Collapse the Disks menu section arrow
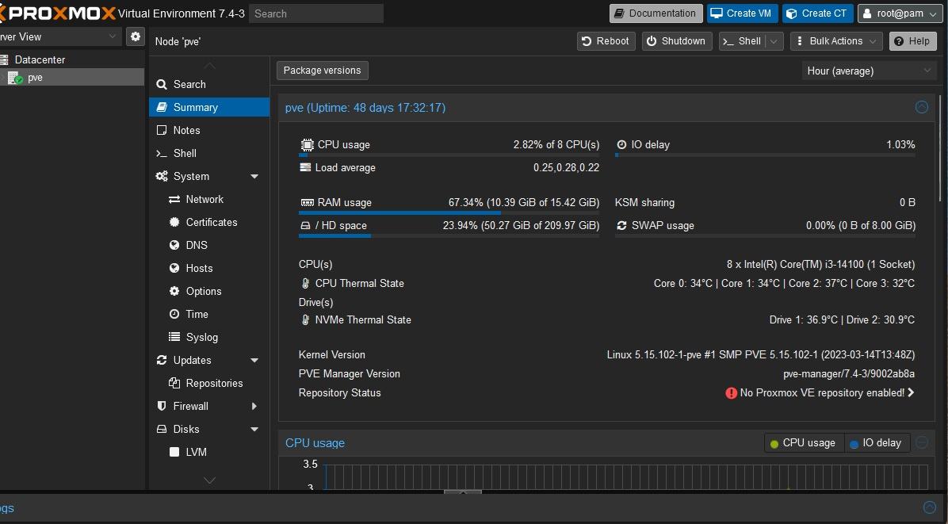The width and height of the screenshot is (948, 524). click(254, 429)
